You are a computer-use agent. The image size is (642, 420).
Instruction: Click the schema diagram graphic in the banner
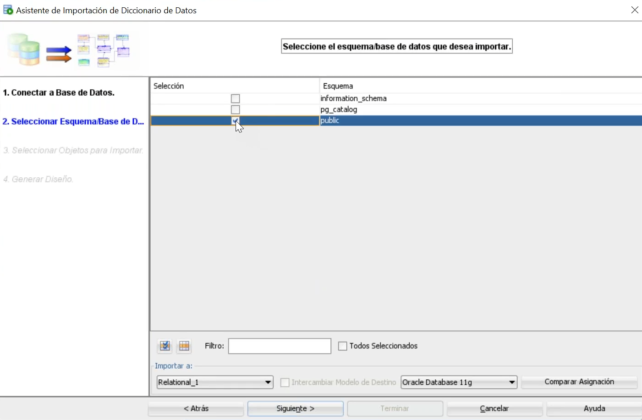[x=103, y=49]
